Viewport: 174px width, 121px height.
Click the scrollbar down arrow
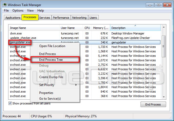pyautogui.click(x=164, y=97)
